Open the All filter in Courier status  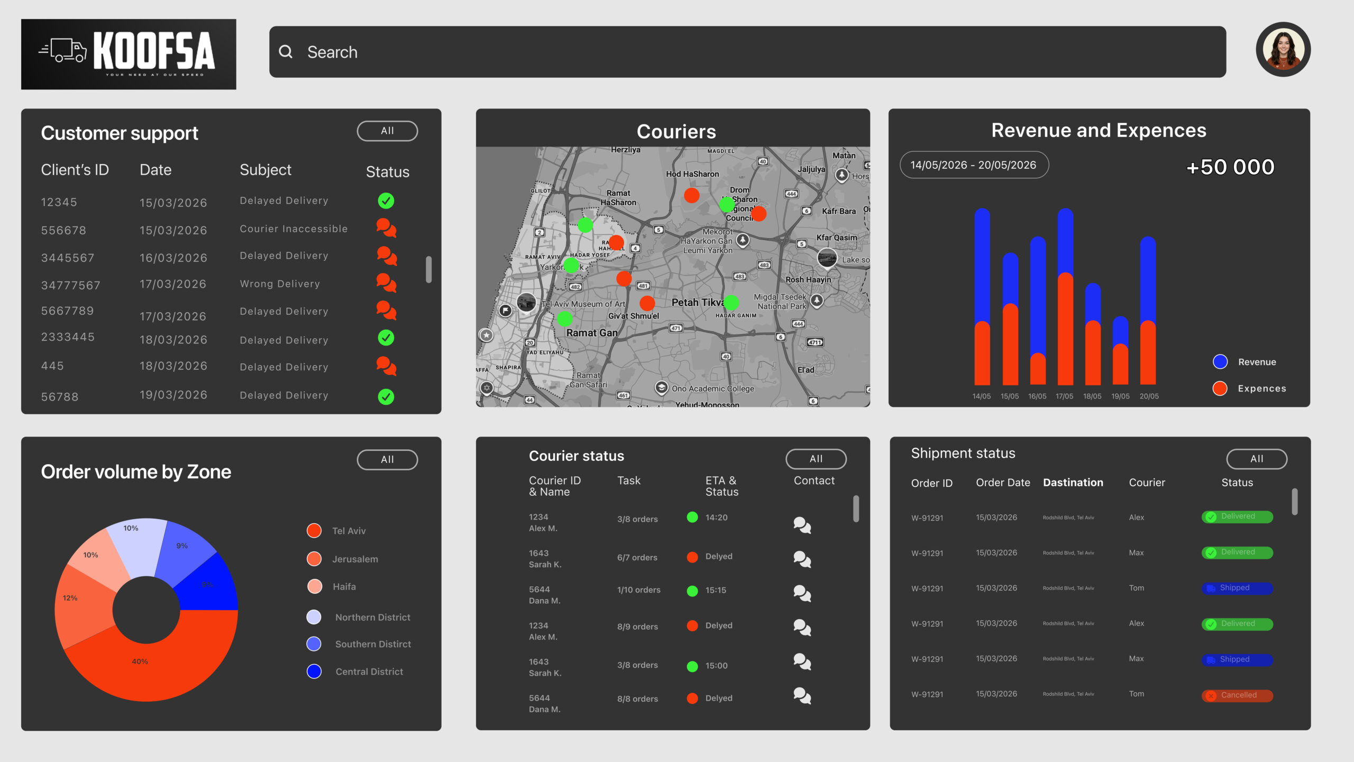pyautogui.click(x=816, y=459)
